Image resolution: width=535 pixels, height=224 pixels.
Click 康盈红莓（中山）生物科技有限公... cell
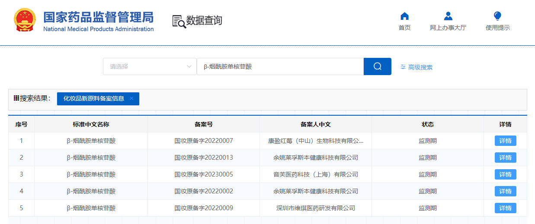point(316,141)
